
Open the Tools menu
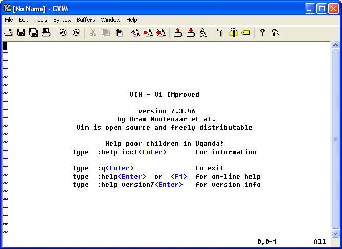tap(41, 20)
